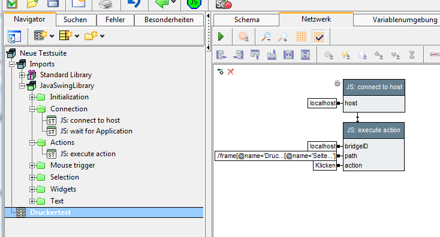Equalize node horizontal spacing icon
Image resolution: width=440 pixels, height=237 pixels.
click(288, 54)
